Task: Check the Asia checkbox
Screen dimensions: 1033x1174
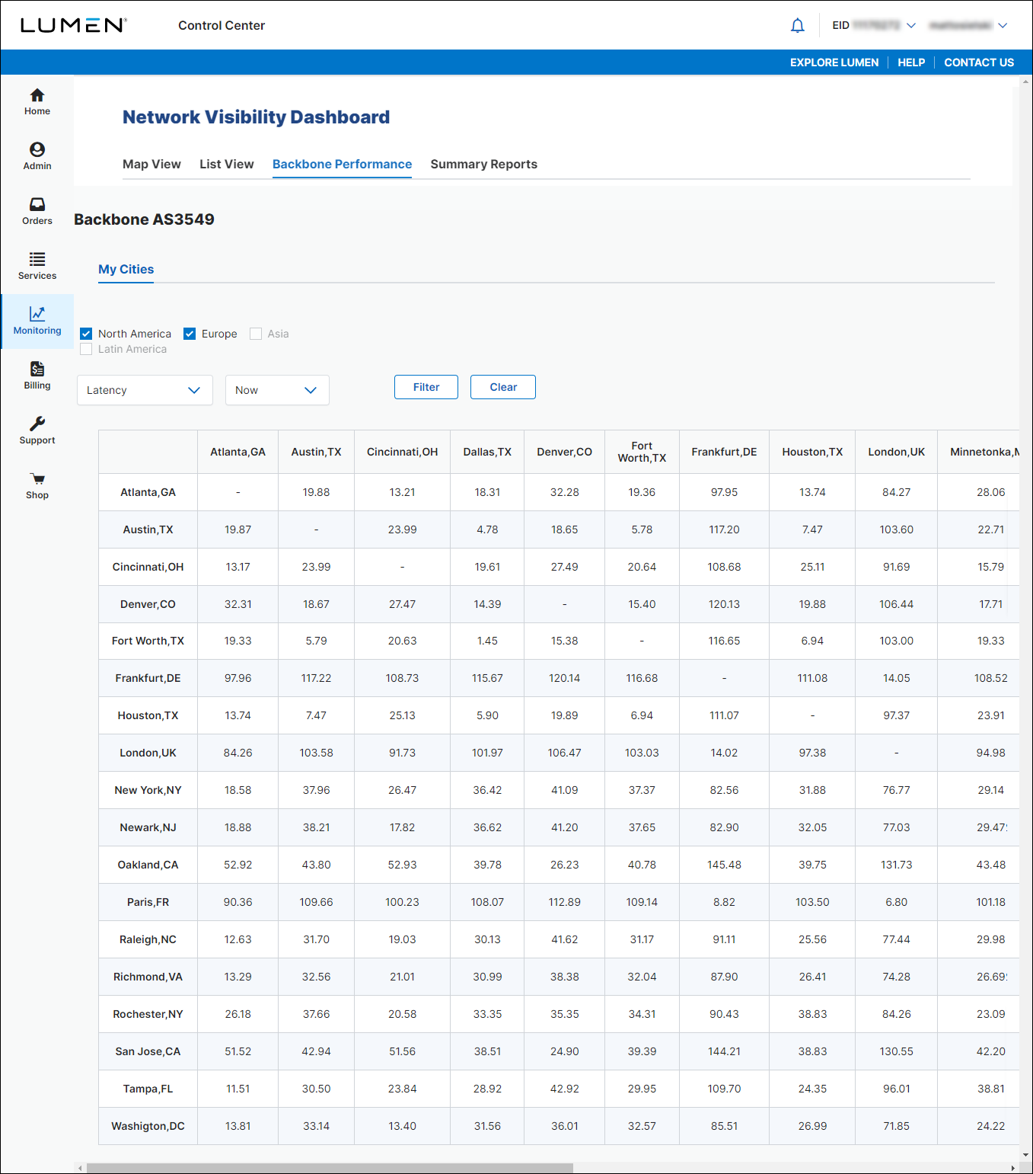Action: pos(256,334)
